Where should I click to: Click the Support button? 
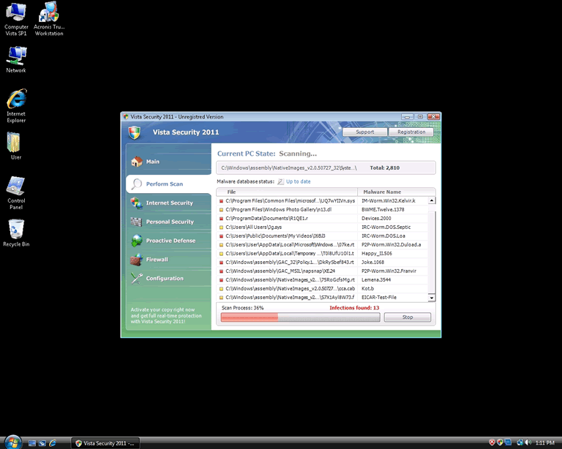point(364,132)
